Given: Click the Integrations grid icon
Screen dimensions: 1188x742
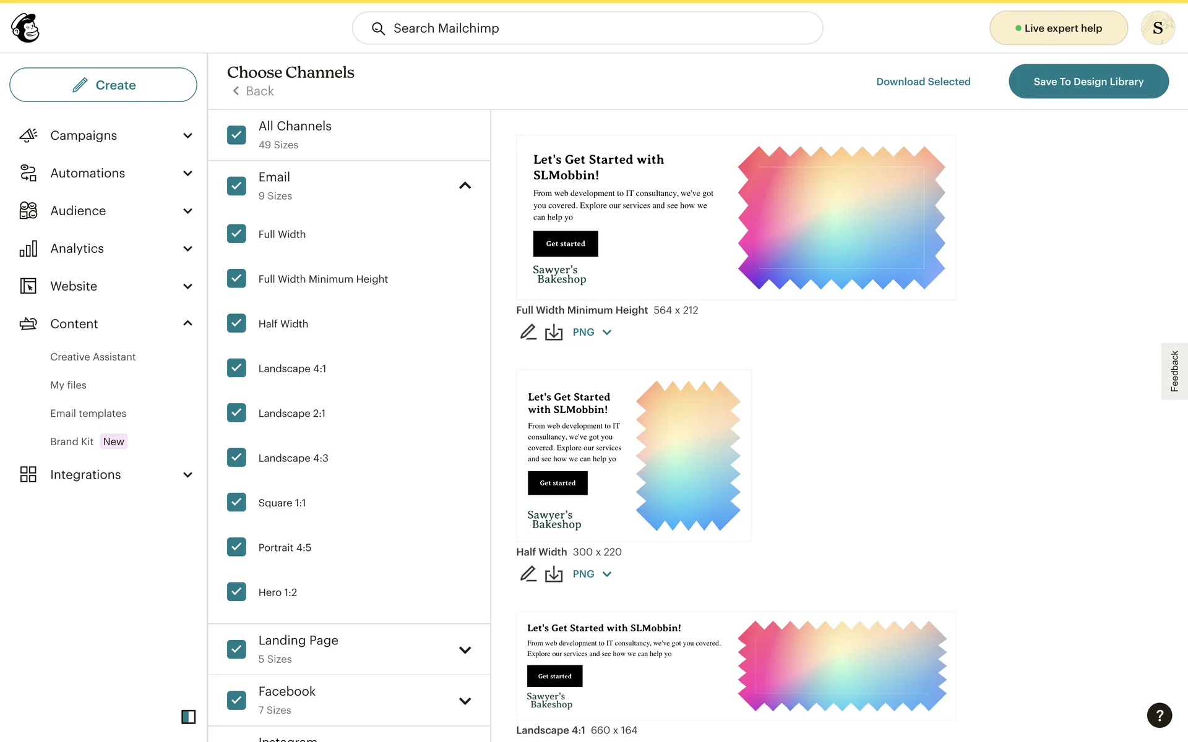Looking at the screenshot, I should pos(28,474).
